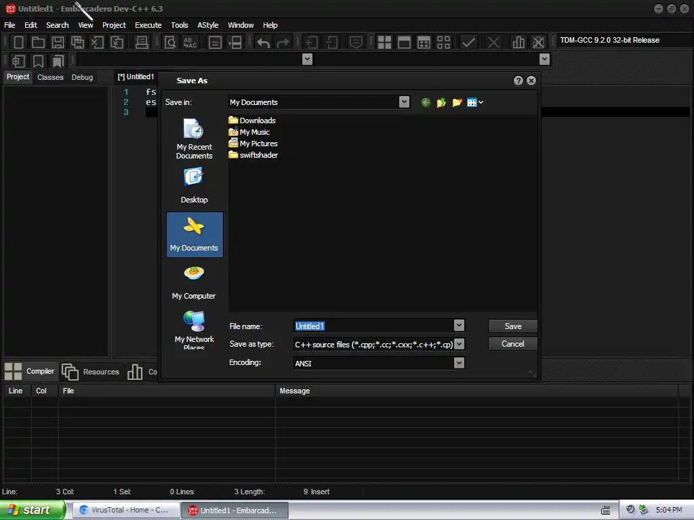694x520 pixels.
Task: Go to My Recent Documents place
Action: (195, 138)
